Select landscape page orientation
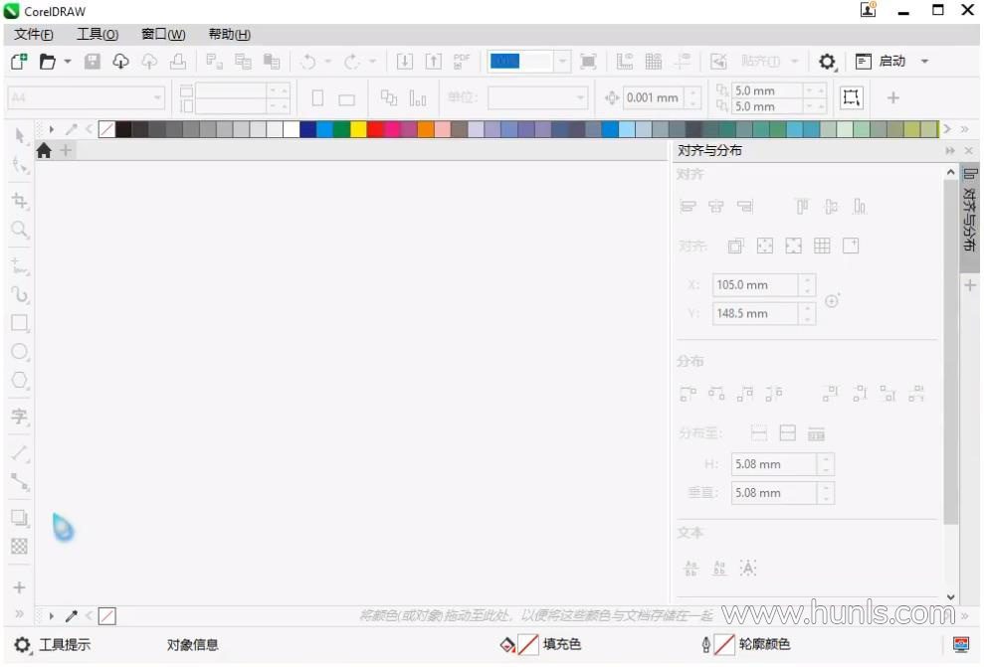 click(346, 99)
